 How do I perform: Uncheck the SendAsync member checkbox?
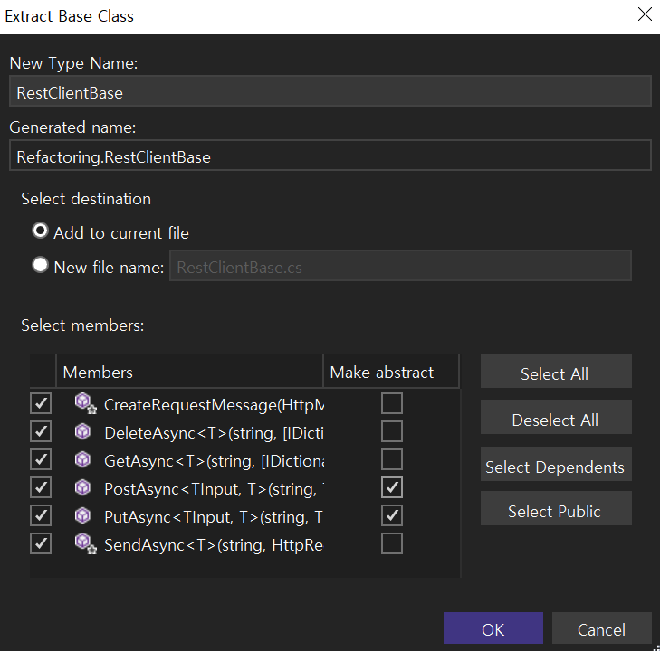(x=41, y=543)
